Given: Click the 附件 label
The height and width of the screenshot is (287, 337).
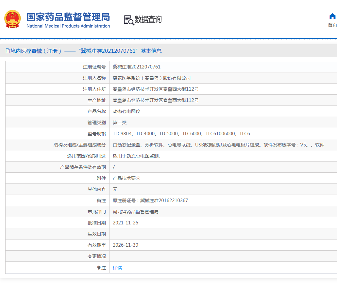Looking at the screenshot, I should [101, 179].
